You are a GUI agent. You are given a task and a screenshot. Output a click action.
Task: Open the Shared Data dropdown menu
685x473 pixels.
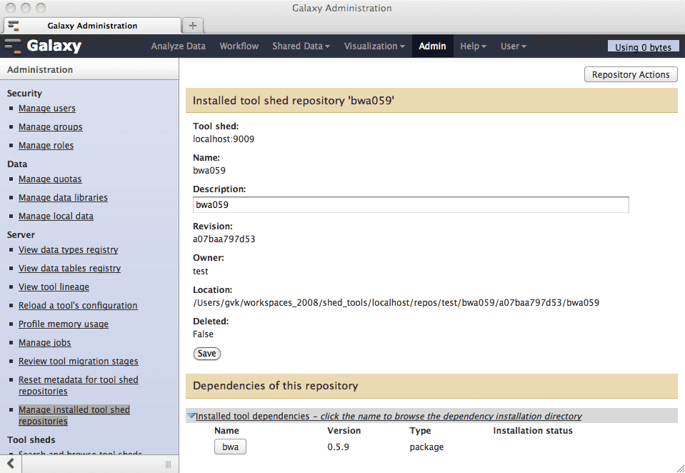301,46
